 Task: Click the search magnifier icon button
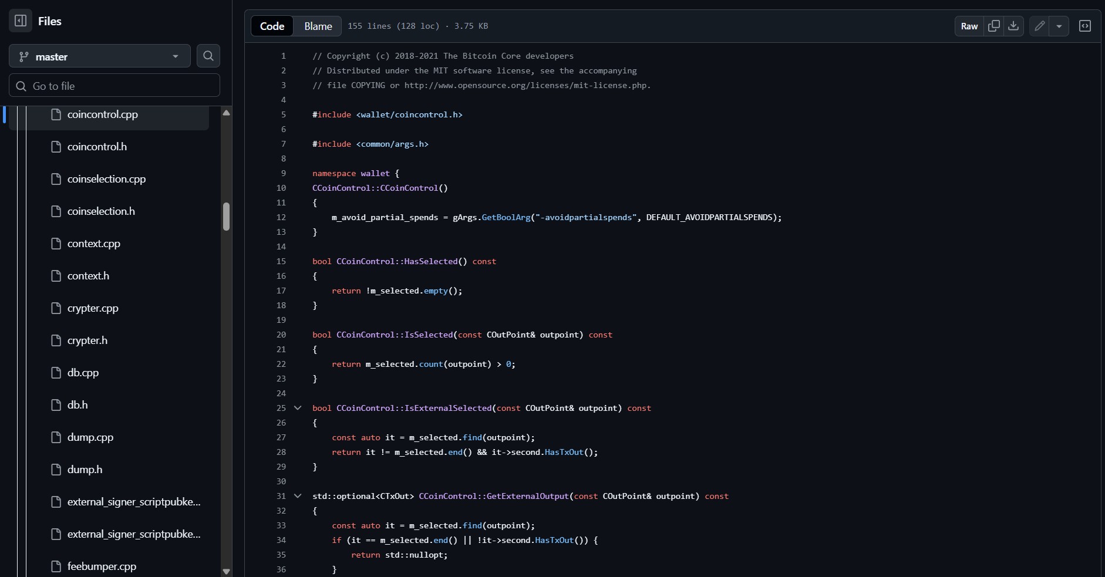[208, 56]
